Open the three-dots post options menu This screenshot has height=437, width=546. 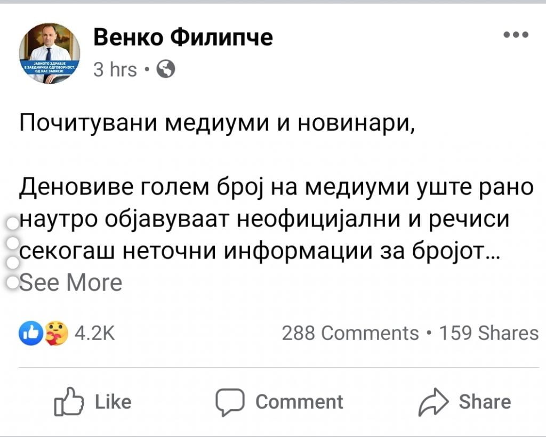pos(516,35)
